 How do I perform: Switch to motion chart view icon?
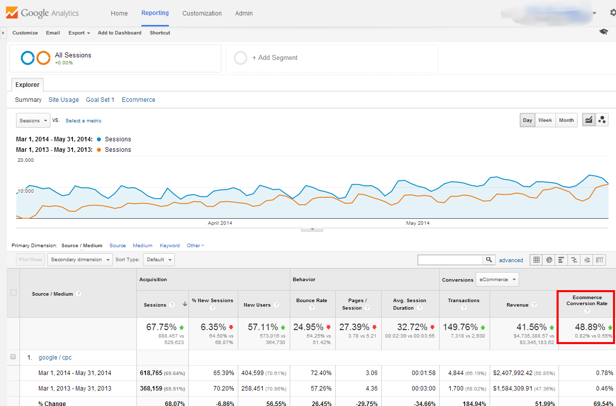tap(602, 120)
